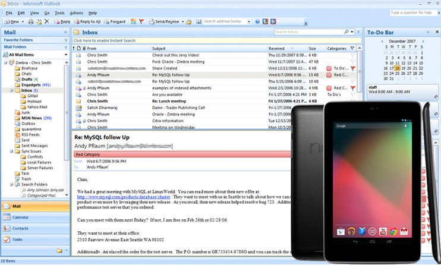
Task: Click red category swatch on Share Created row
Action: pyautogui.click(x=329, y=68)
